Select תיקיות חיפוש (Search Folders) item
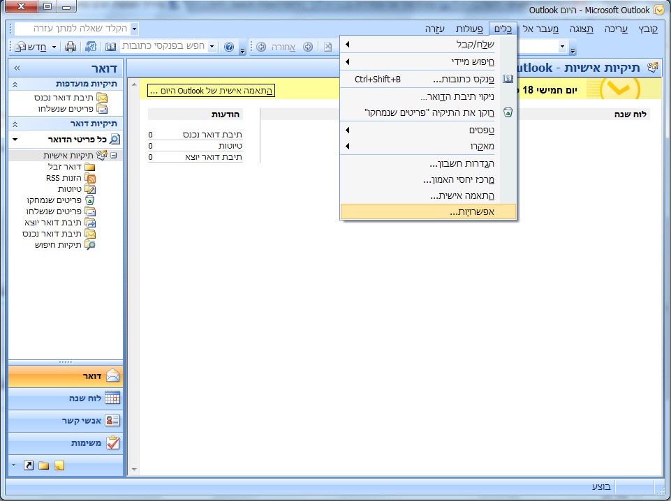 coord(65,245)
